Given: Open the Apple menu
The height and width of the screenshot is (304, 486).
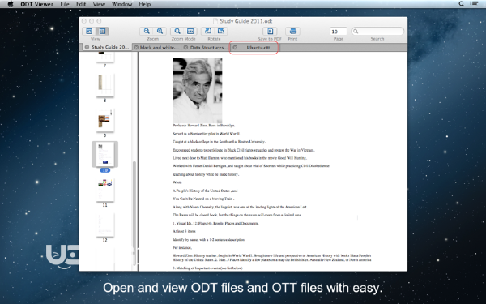Looking at the screenshot, I should [11, 4].
